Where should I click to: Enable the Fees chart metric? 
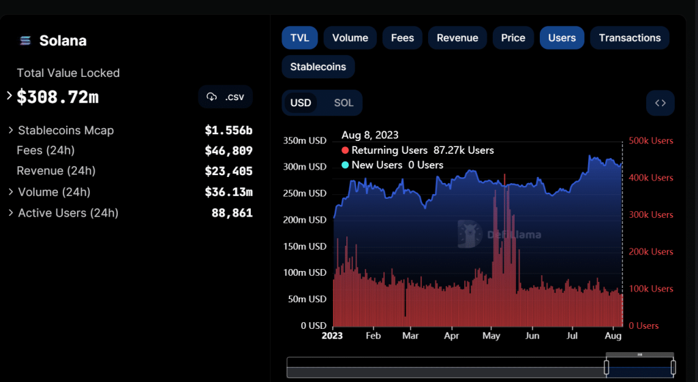pos(402,38)
